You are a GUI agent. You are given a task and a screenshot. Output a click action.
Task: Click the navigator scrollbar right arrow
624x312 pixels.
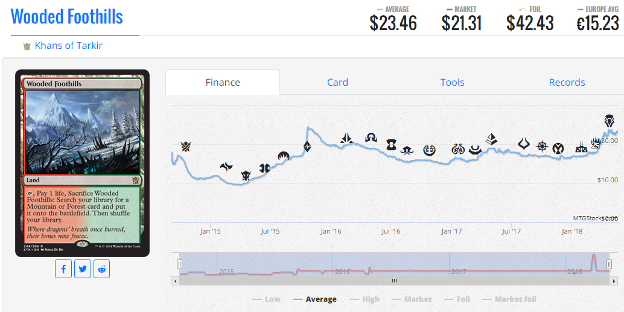(613, 281)
